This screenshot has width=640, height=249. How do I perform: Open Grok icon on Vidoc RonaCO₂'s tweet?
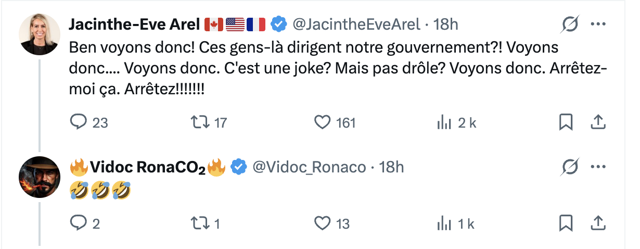570,167
